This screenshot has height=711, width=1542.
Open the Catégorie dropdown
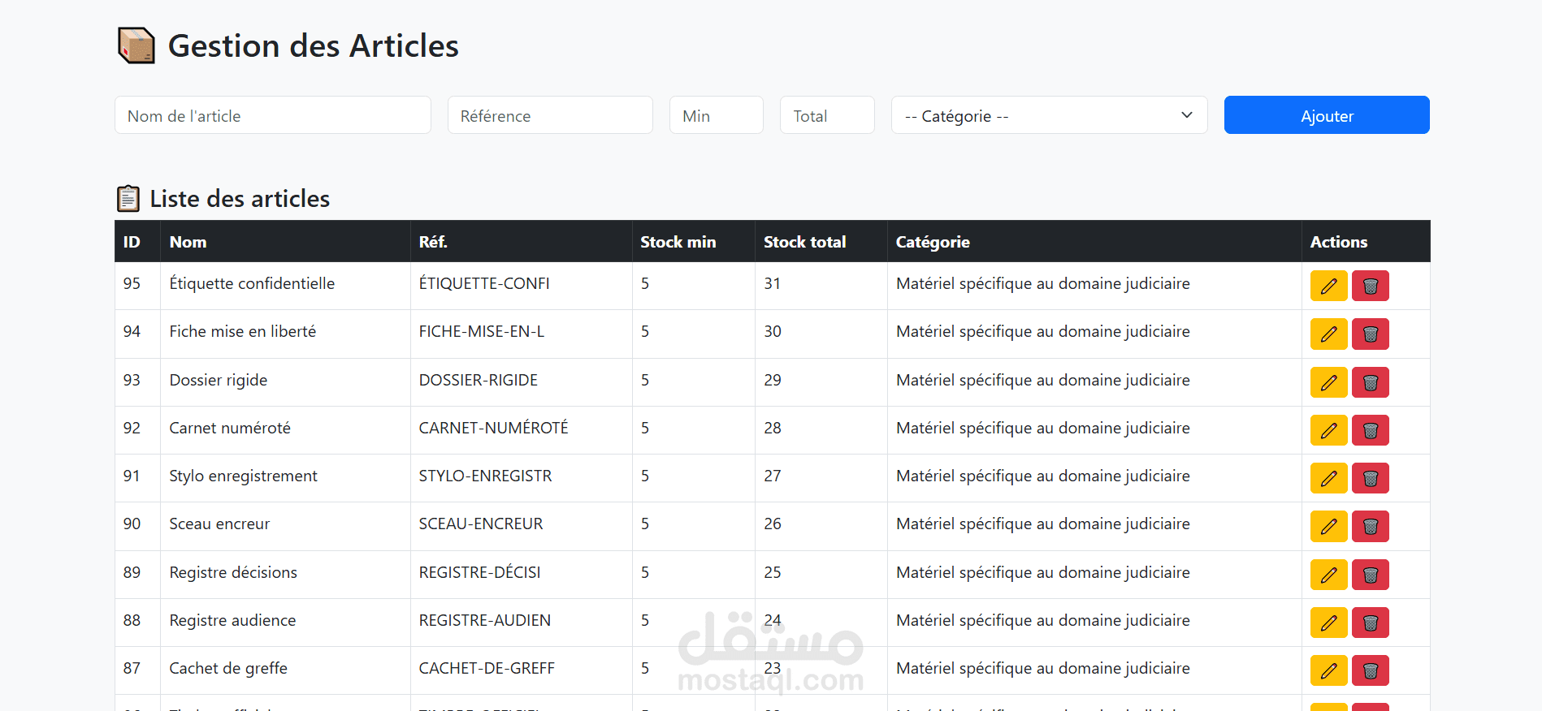pos(1048,115)
